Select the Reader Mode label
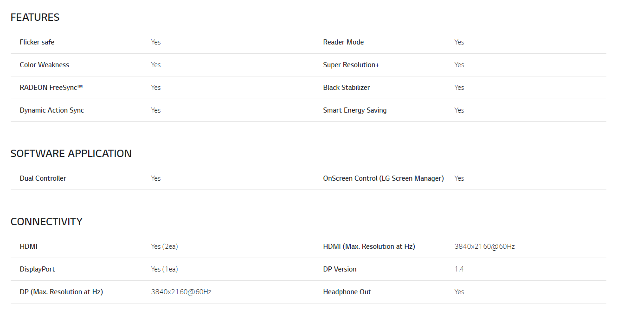Image resolution: width=624 pixels, height=316 pixels. pos(343,42)
